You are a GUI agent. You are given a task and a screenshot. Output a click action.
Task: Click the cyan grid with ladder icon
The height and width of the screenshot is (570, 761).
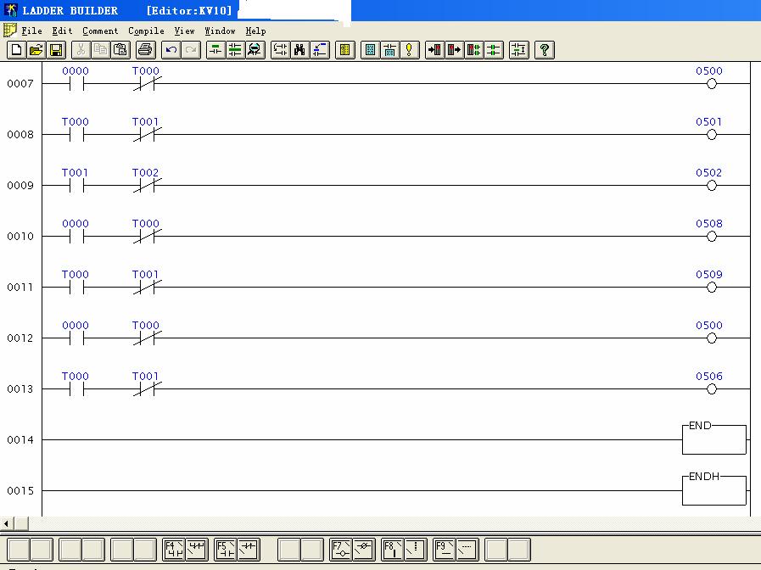click(389, 50)
